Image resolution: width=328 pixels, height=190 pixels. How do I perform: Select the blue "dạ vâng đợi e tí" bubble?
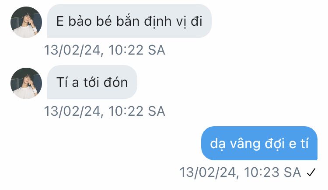pyautogui.click(x=259, y=143)
